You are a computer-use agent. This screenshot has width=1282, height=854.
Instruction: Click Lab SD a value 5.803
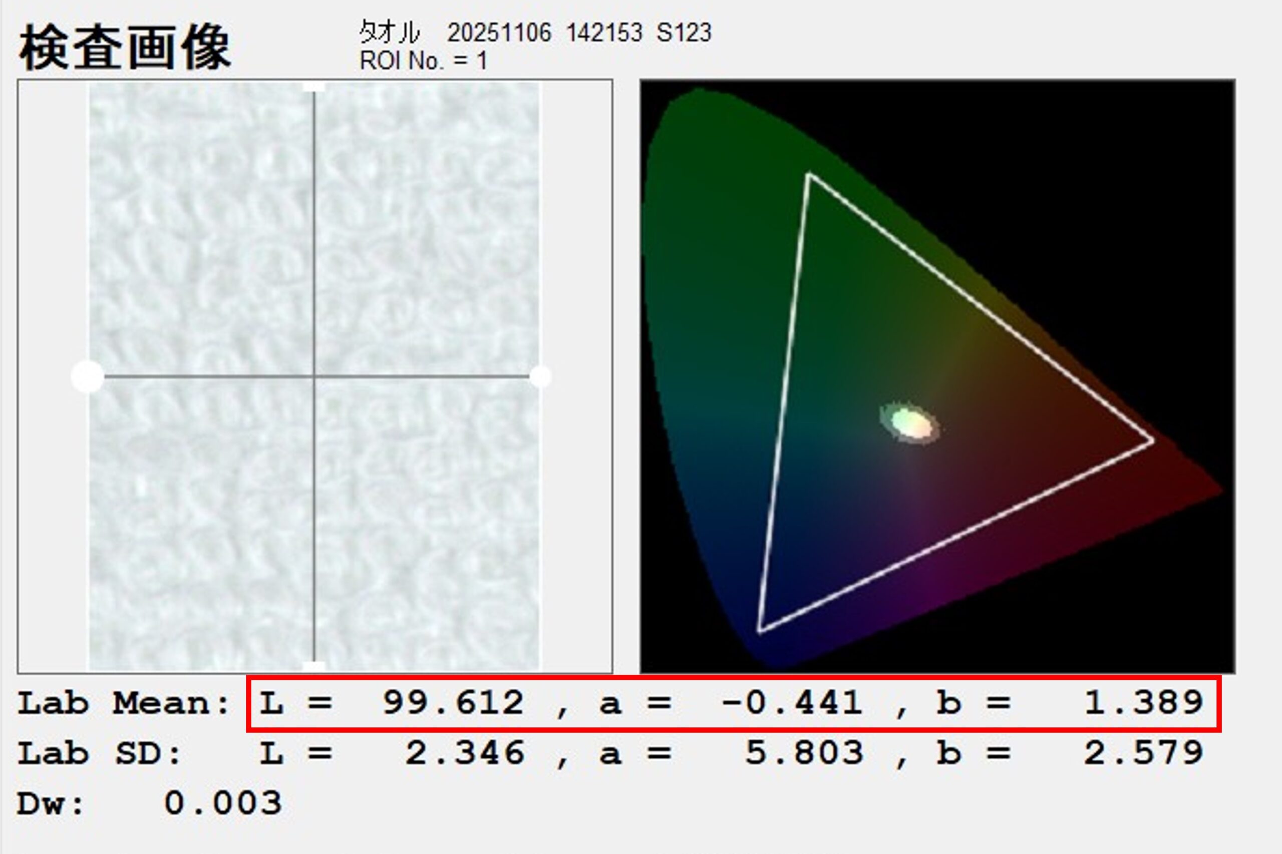pos(804,753)
